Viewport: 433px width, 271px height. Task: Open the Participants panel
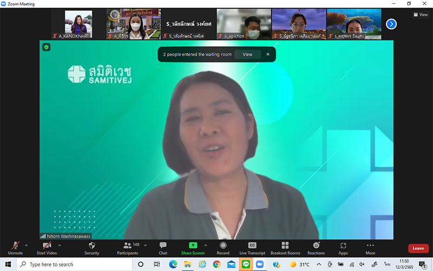coord(128,248)
